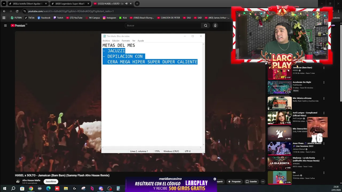The height and width of the screenshot is (192, 342).
Task: Open the TikTok bookmark
Action: [x=30, y=18]
